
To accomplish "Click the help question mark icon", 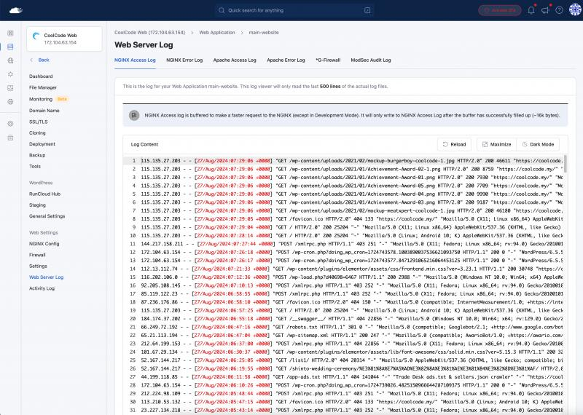I will (x=557, y=10).
